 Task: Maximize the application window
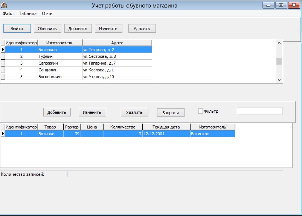281,5
